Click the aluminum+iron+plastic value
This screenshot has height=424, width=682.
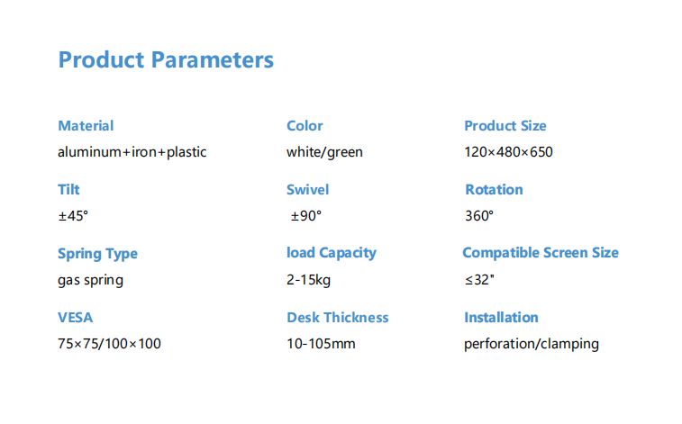tap(132, 152)
